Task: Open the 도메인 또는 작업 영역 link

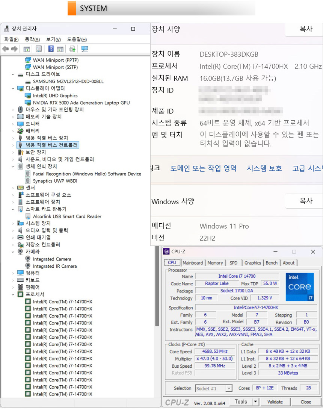Action: tap(203, 168)
